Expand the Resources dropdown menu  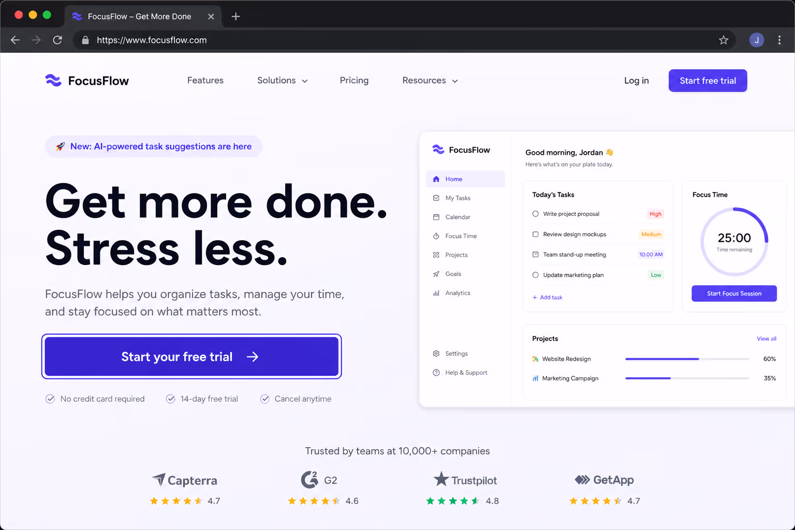(x=430, y=81)
